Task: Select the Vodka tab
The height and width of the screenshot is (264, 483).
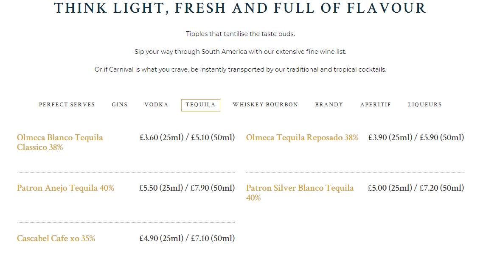Action: [157, 105]
